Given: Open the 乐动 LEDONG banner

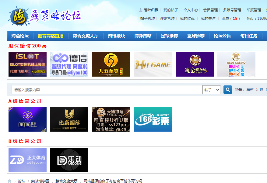Looking at the screenshot, I should pos(69,160).
